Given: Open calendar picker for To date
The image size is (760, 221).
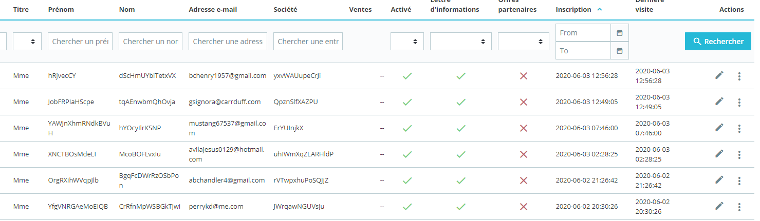Looking at the screenshot, I should click(x=619, y=51).
